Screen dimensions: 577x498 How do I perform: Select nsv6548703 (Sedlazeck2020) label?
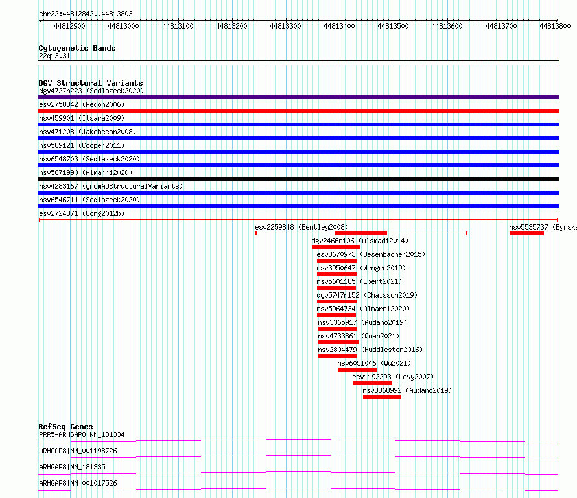click(x=89, y=159)
